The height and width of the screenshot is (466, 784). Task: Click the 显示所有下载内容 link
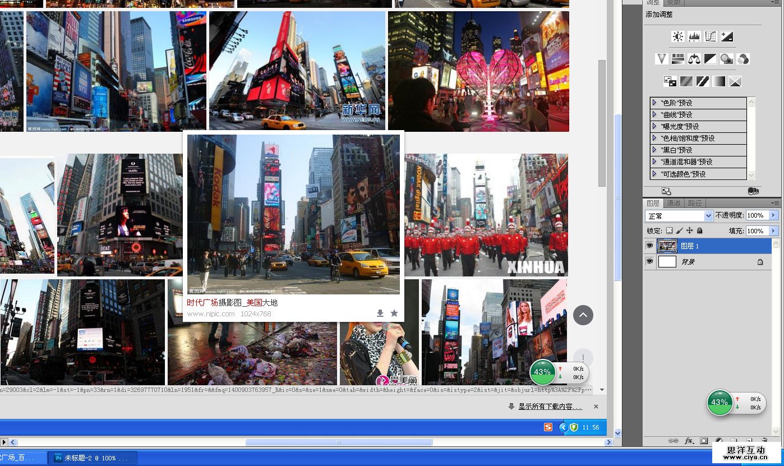[x=550, y=407]
